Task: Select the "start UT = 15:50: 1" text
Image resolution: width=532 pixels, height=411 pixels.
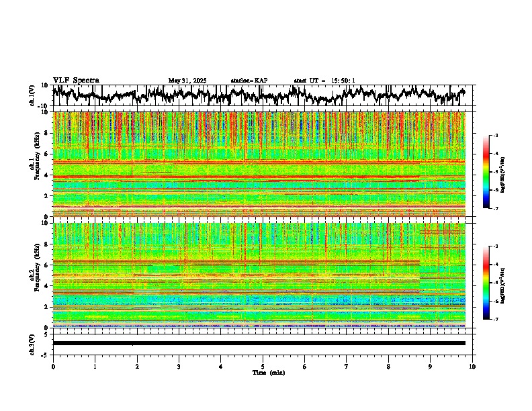Action: click(x=324, y=81)
